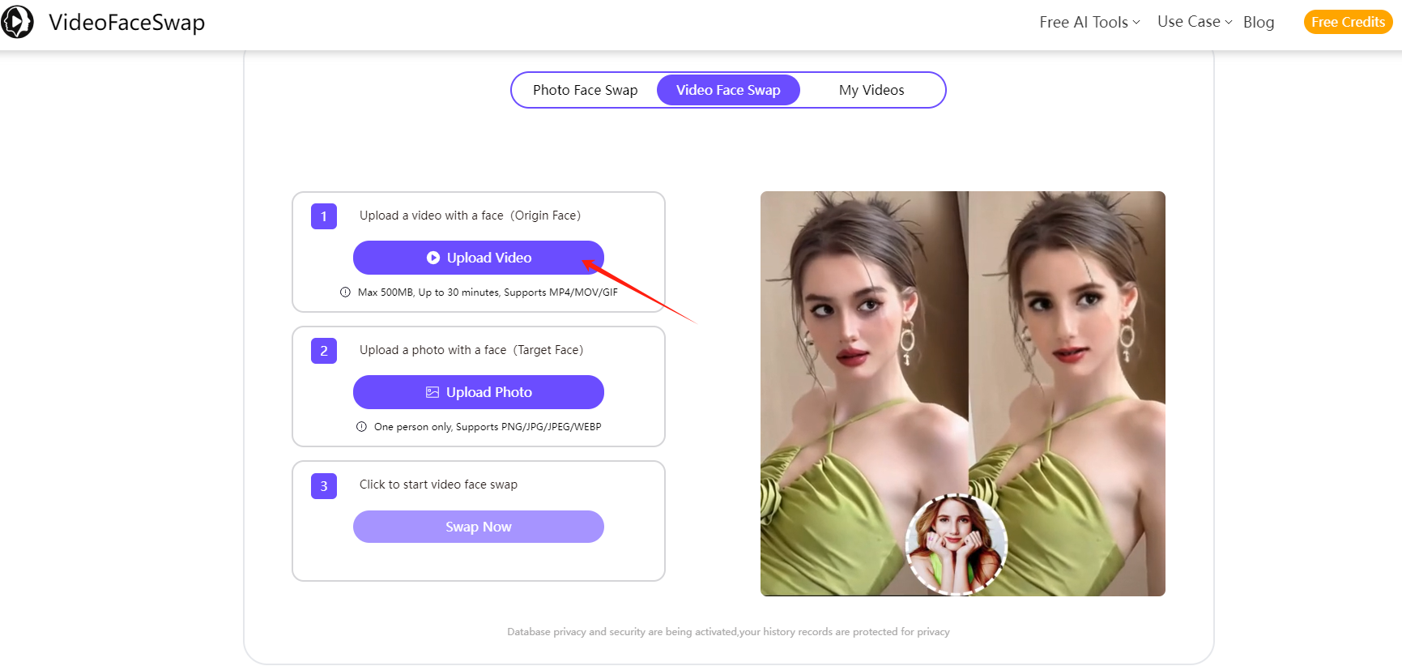Expand the Free AI Tools dropdown
Viewport: 1402px width, 666px height.
pyautogui.click(x=1089, y=22)
